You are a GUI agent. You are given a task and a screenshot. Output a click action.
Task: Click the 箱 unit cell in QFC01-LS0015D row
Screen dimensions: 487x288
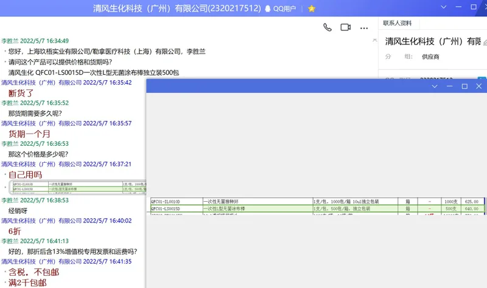tap(408, 208)
